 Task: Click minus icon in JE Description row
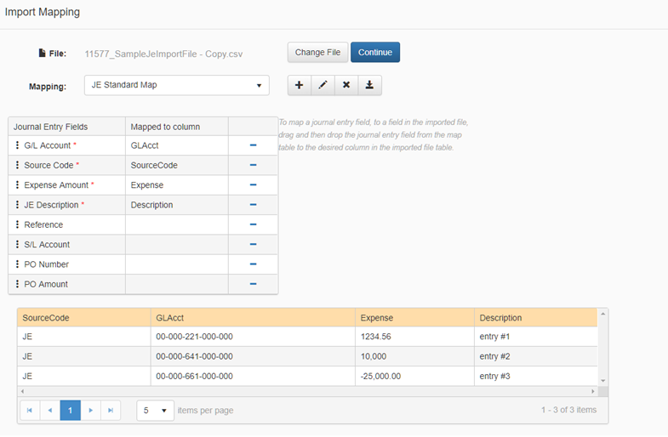(x=253, y=205)
